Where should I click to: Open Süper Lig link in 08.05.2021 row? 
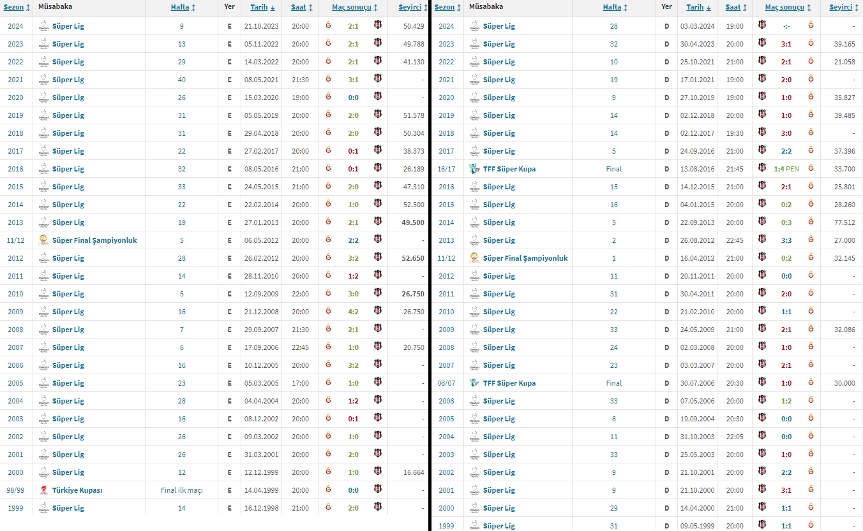(x=68, y=80)
